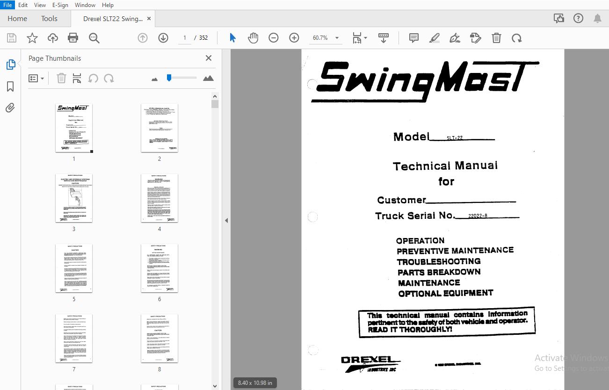Viewport: 609px width, 390px height.
Task: Select page 1 thumbnail
Action: click(x=74, y=128)
